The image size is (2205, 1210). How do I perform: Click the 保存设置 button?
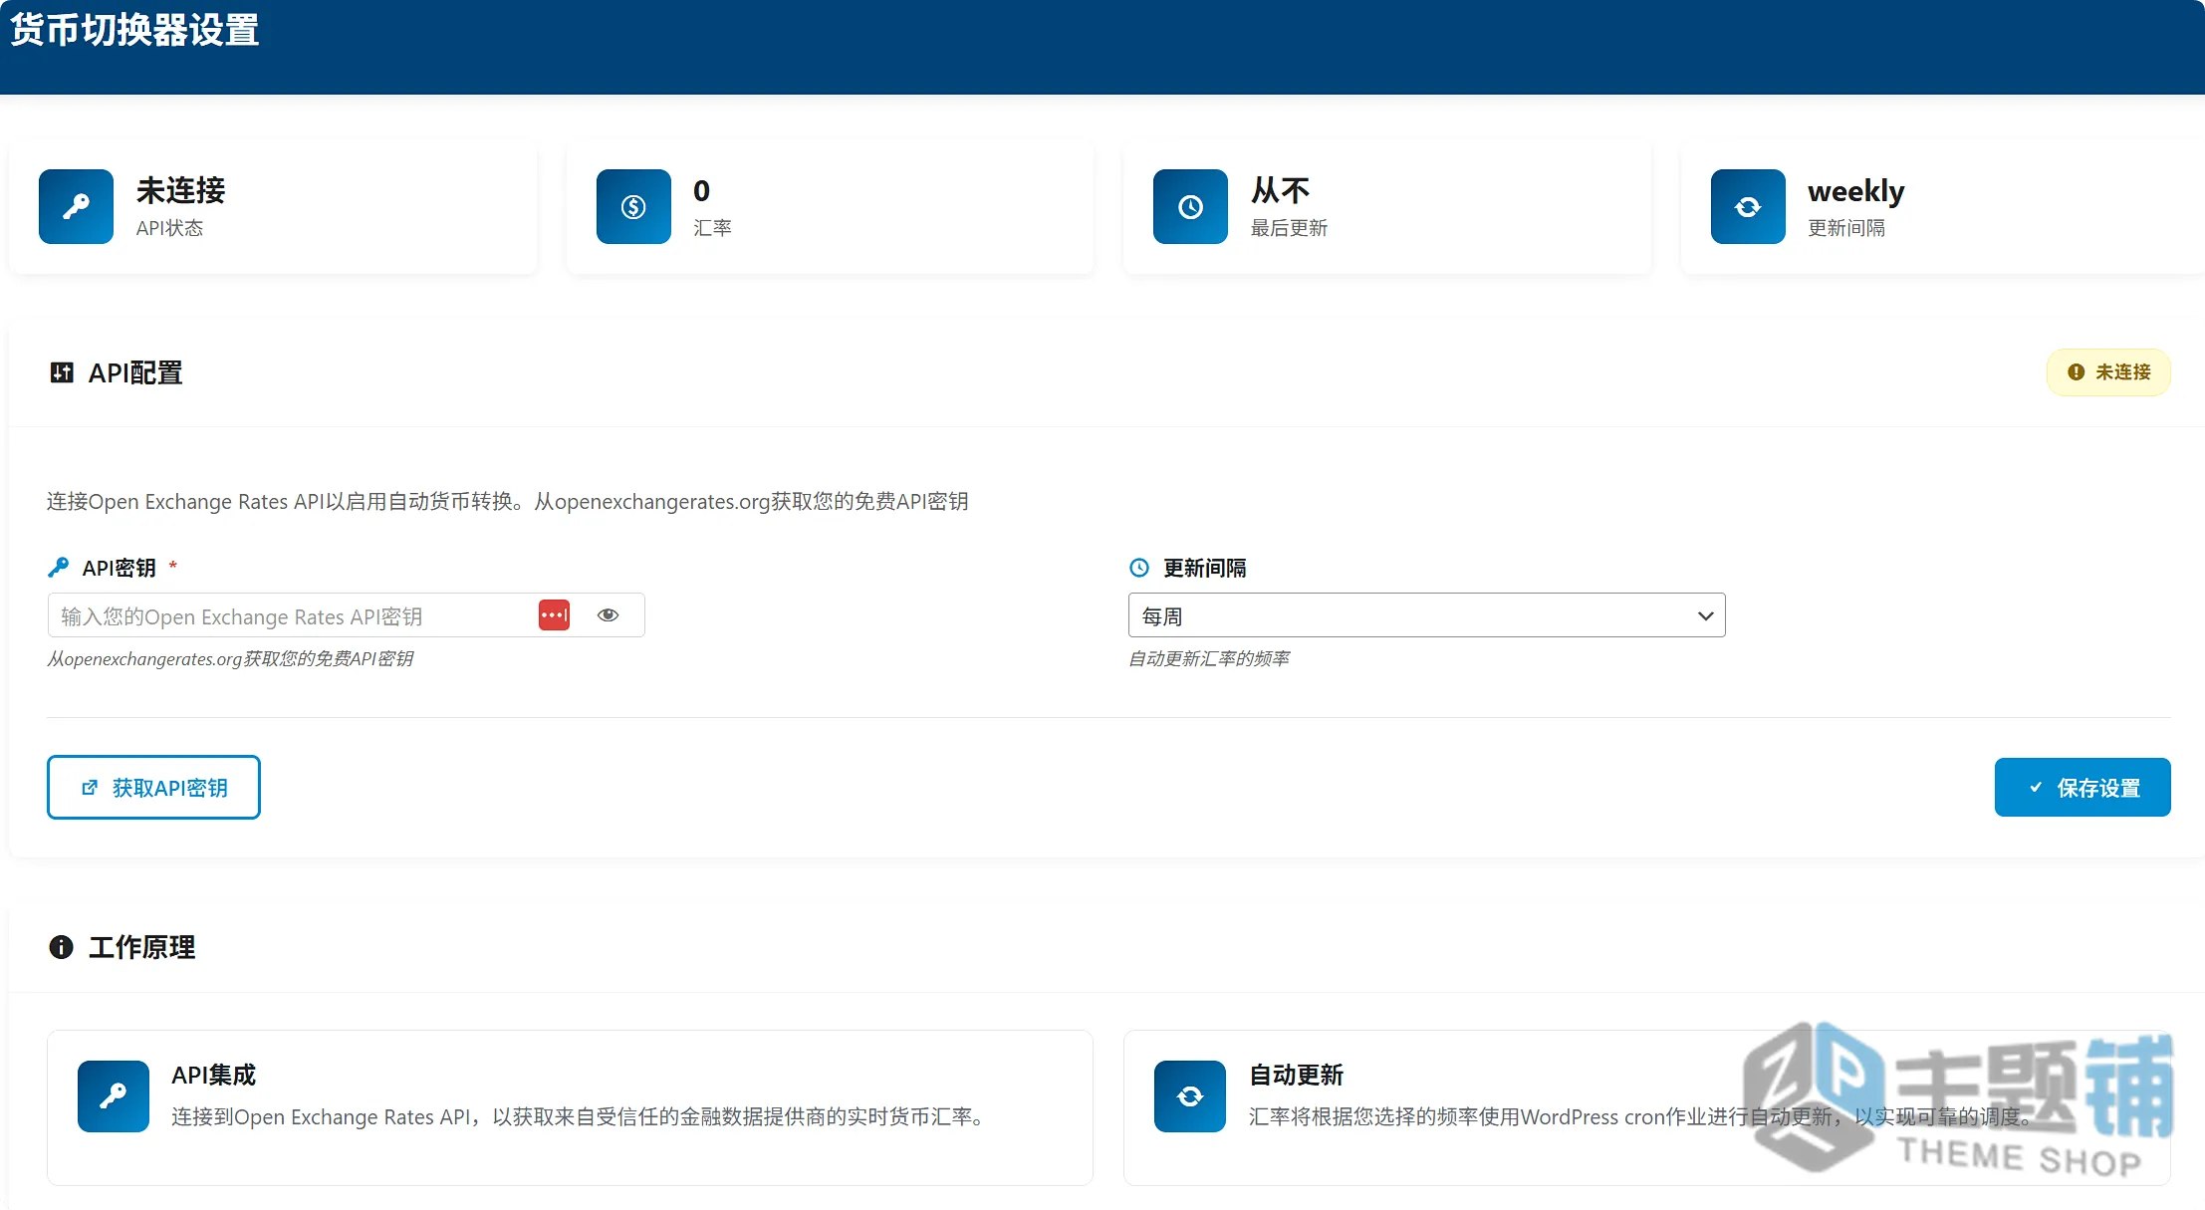[2082, 787]
